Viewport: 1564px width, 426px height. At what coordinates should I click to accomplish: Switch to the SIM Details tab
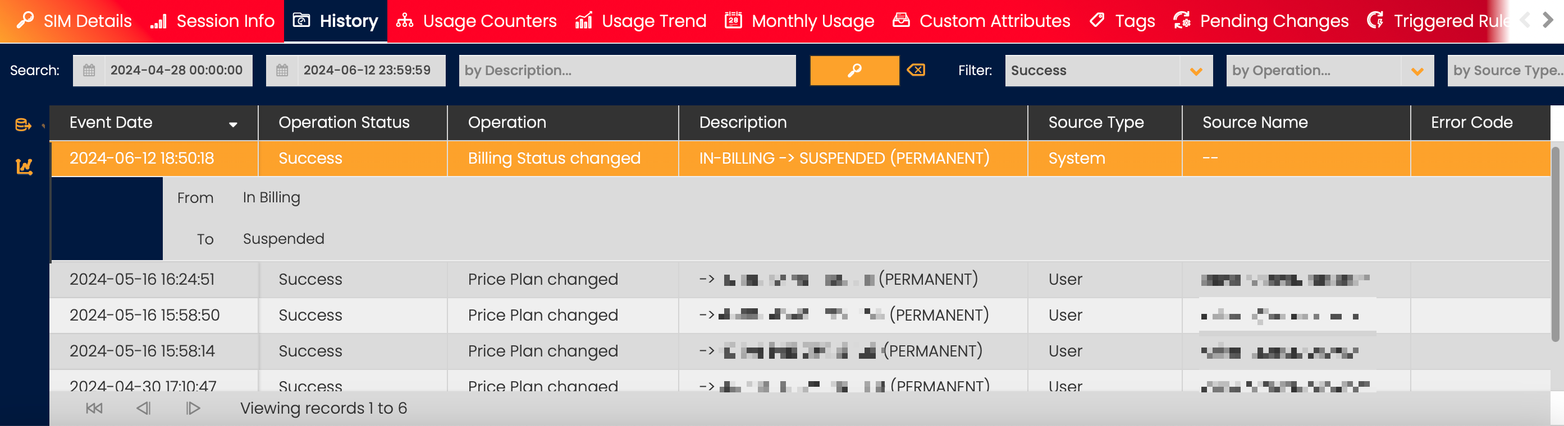pyautogui.click(x=74, y=21)
